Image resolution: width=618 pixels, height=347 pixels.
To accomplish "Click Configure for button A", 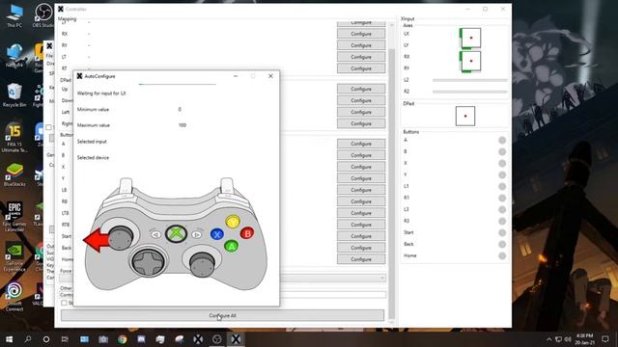I will point(361,144).
